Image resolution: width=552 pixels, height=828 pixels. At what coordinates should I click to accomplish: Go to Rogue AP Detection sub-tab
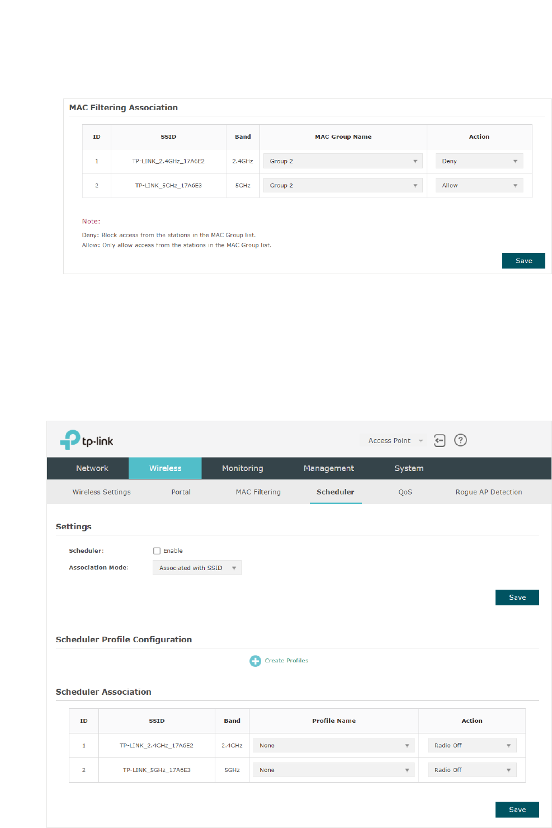click(x=489, y=492)
